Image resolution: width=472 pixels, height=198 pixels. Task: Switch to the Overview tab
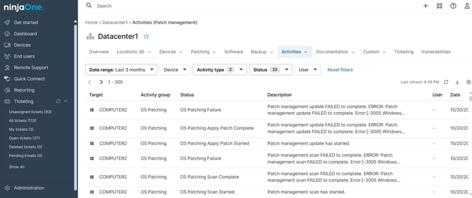(99, 52)
